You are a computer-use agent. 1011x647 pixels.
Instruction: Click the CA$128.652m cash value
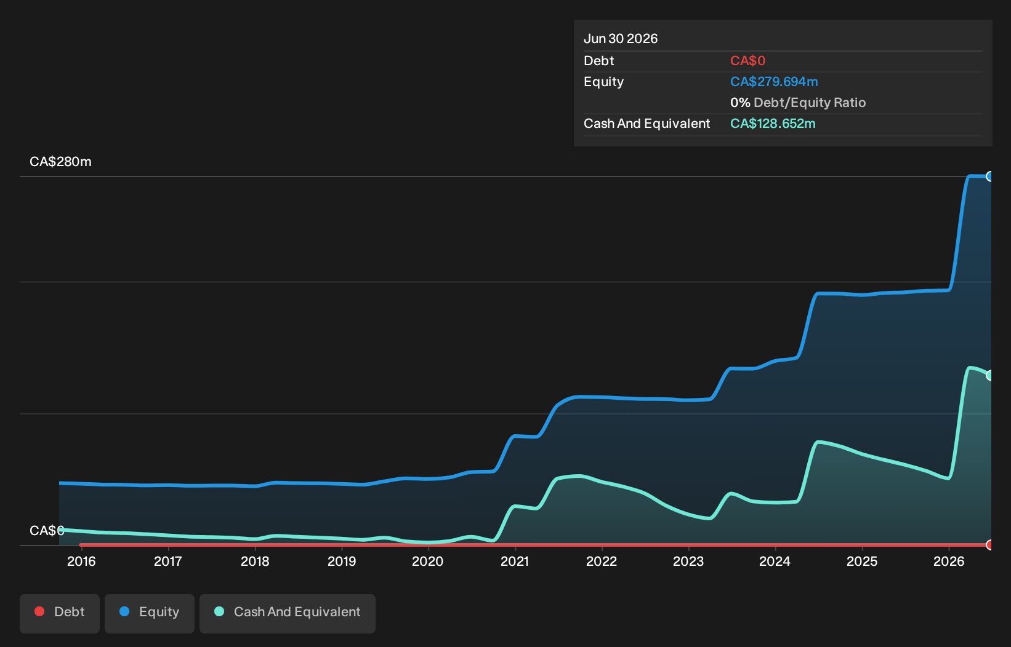(773, 124)
